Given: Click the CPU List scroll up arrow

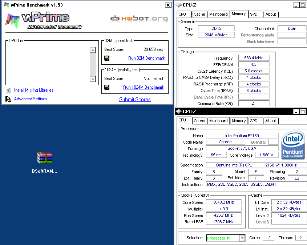Looking at the screenshot, I should [x=93, y=50].
